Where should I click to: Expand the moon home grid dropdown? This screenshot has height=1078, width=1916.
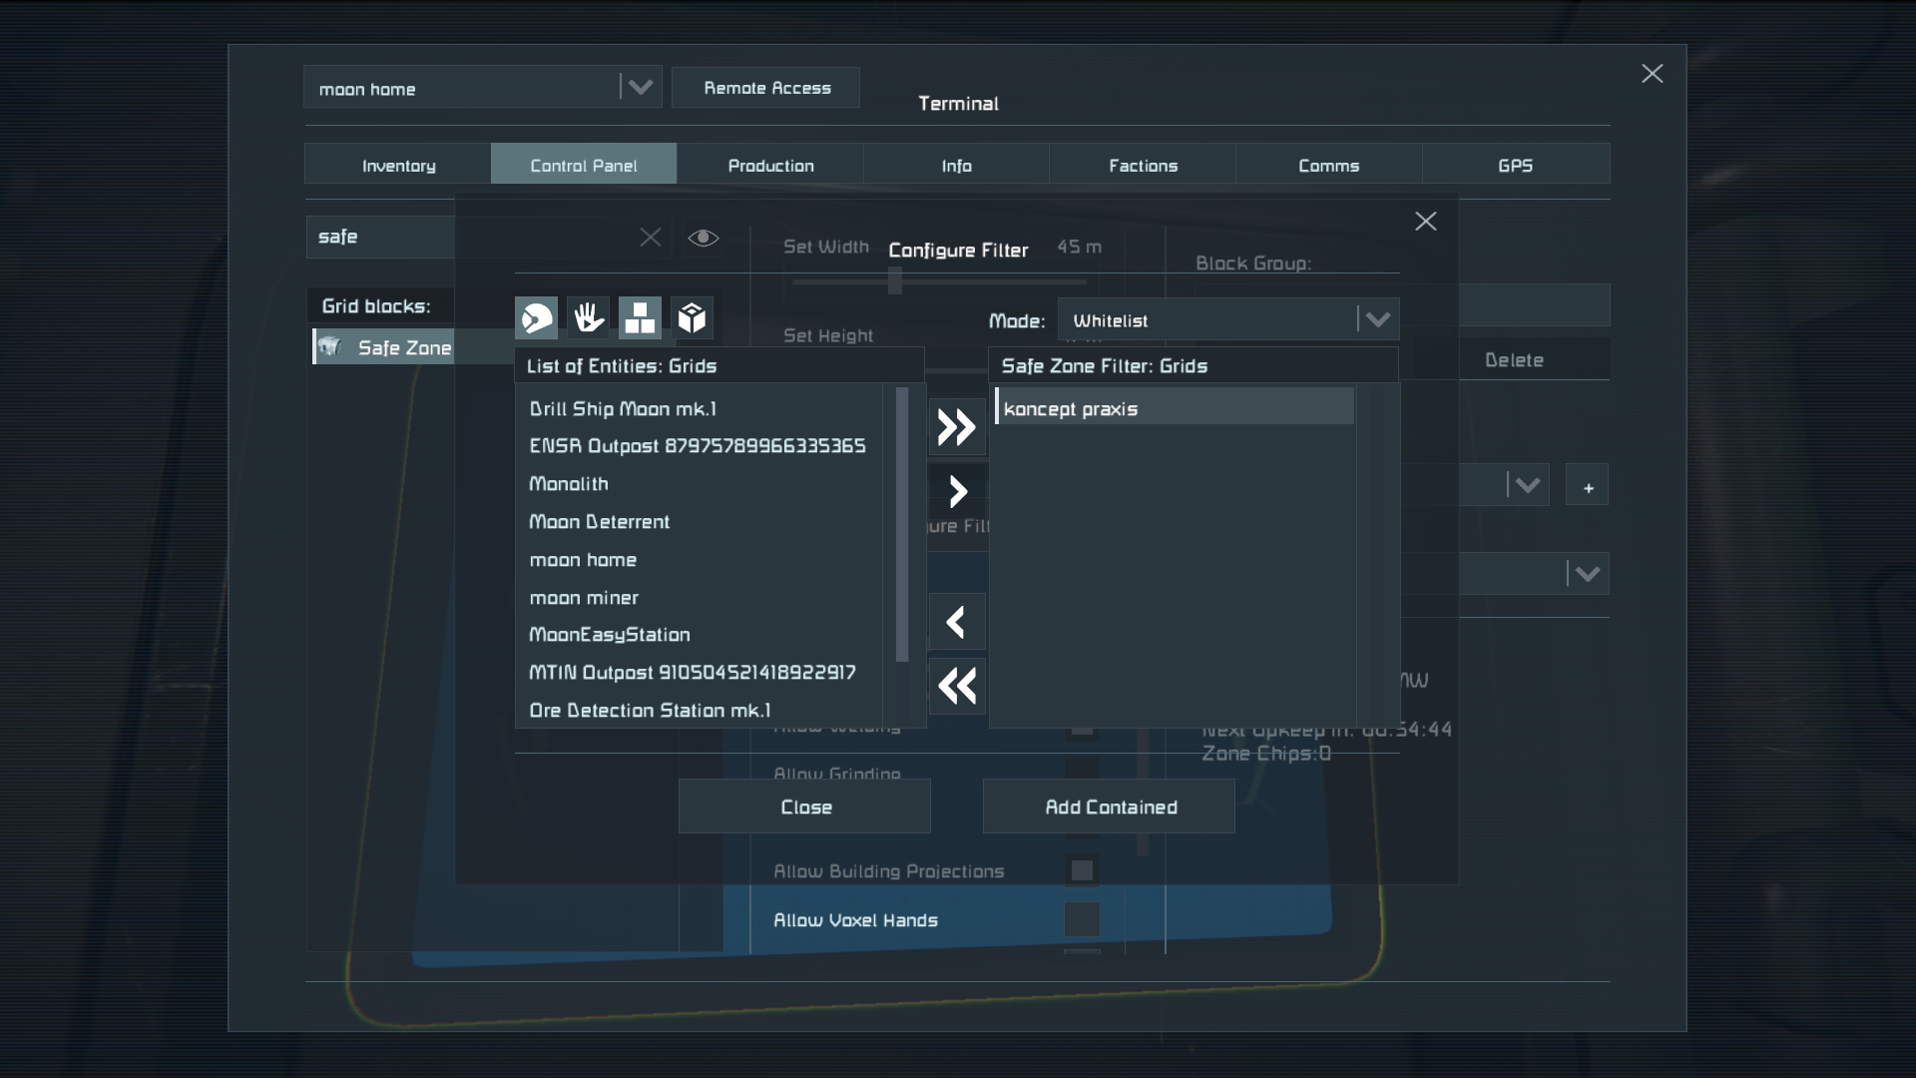640,88
